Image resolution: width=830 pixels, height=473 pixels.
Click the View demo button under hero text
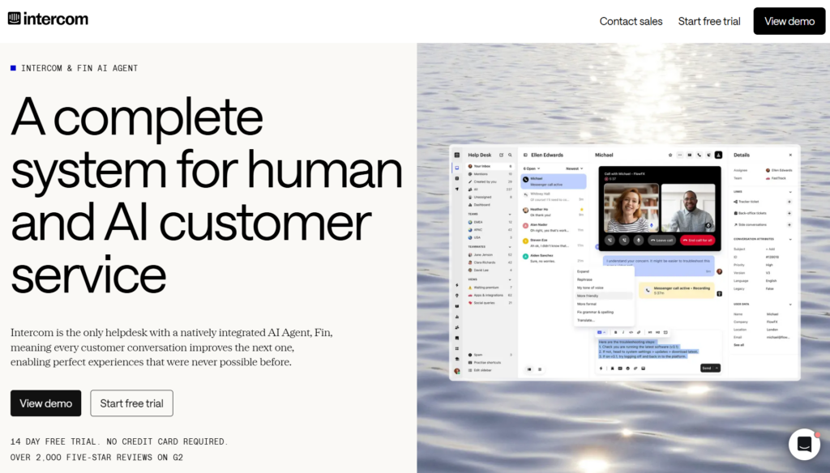46,403
